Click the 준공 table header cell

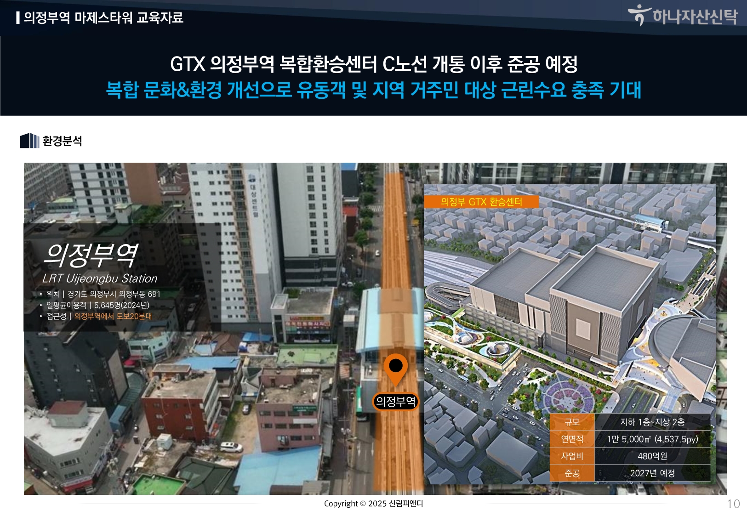[x=572, y=473]
